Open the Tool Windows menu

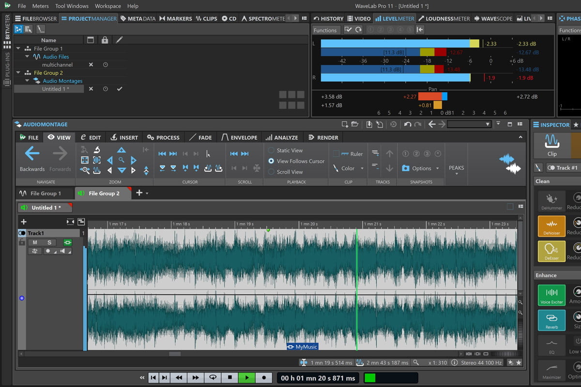tap(72, 6)
